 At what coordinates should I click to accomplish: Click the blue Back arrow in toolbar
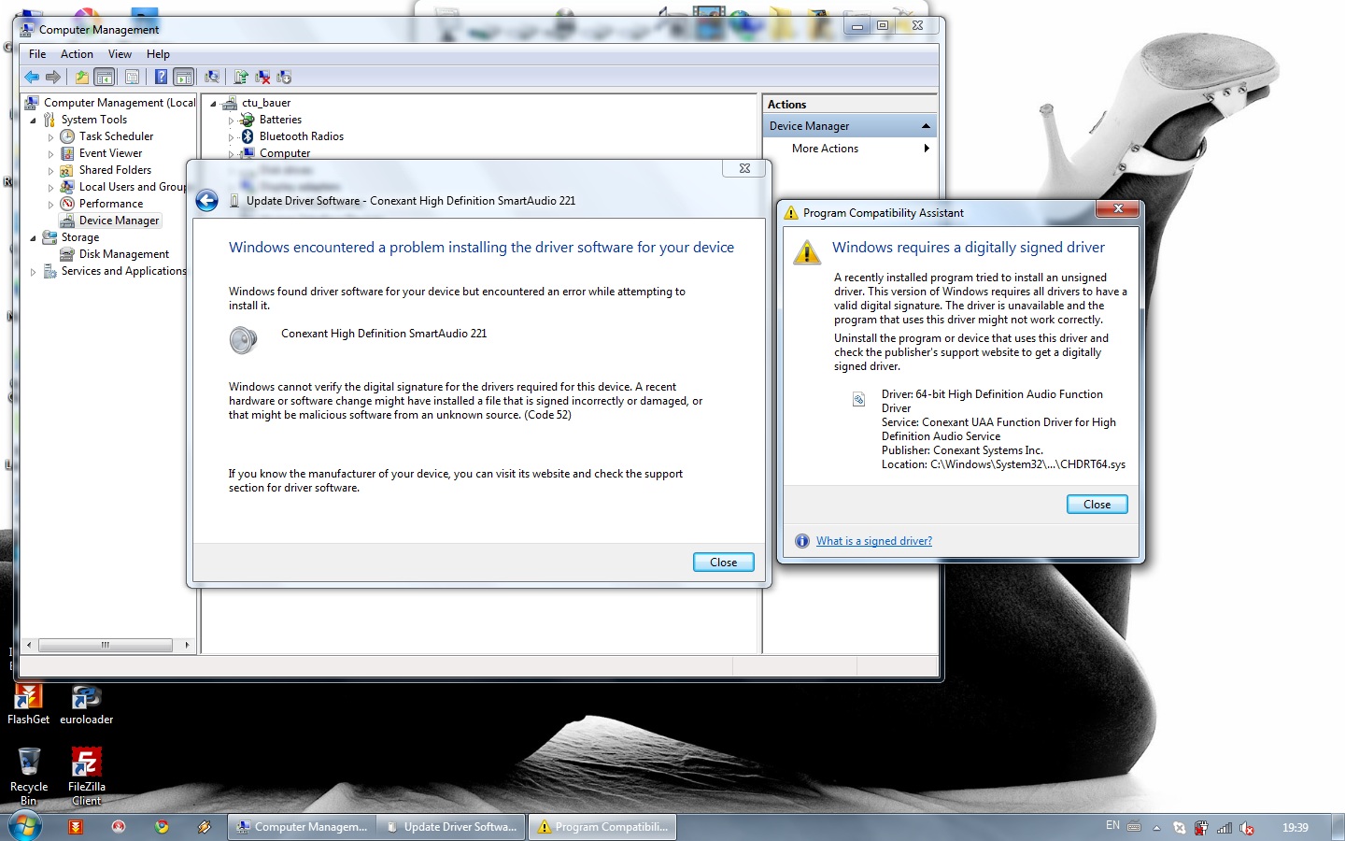(32, 77)
